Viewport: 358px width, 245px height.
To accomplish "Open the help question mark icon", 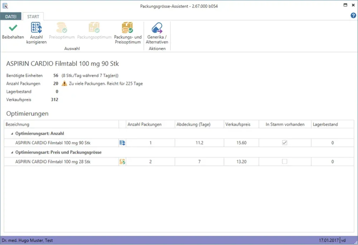I will coord(353,15).
